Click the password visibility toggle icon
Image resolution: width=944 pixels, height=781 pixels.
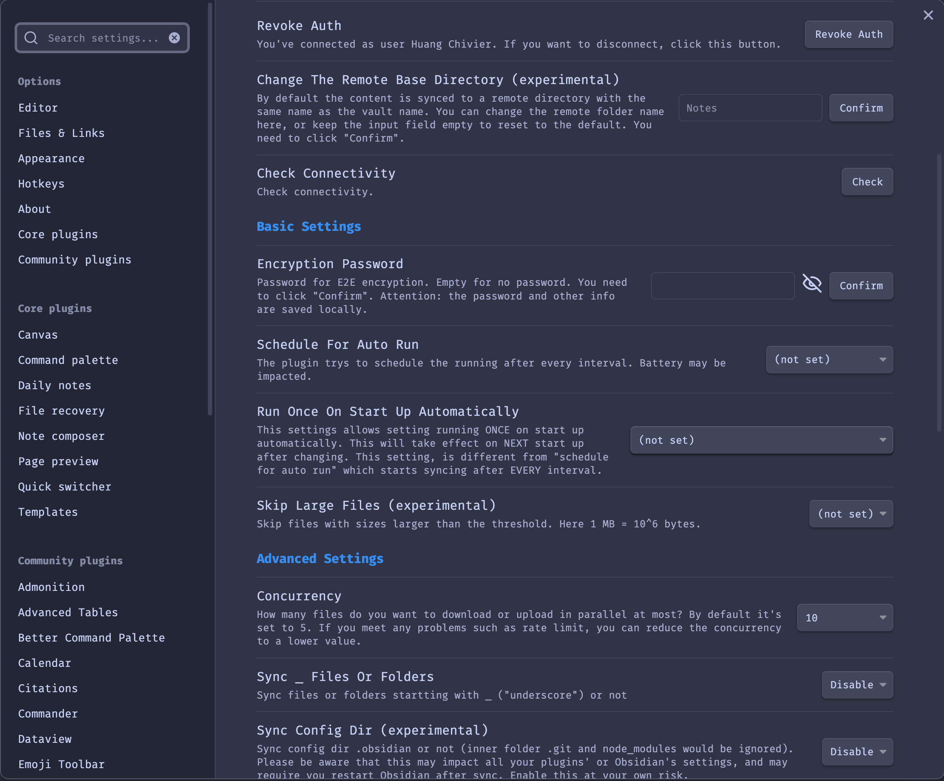click(x=811, y=284)
